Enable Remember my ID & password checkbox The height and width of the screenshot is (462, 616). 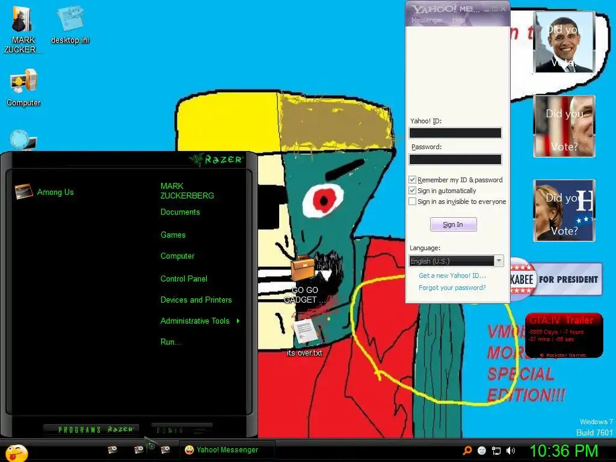pos(412,180)
